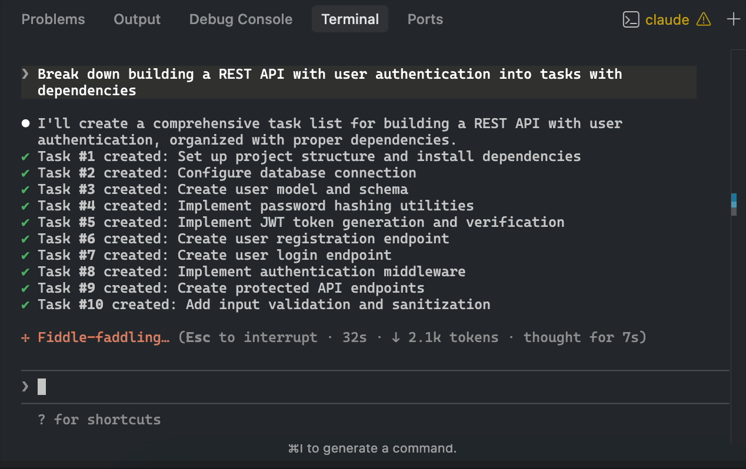Image resolution: width=746 pixels, height=469 pixels.
Task: Switch to the Problems tab
Action: 53,19
